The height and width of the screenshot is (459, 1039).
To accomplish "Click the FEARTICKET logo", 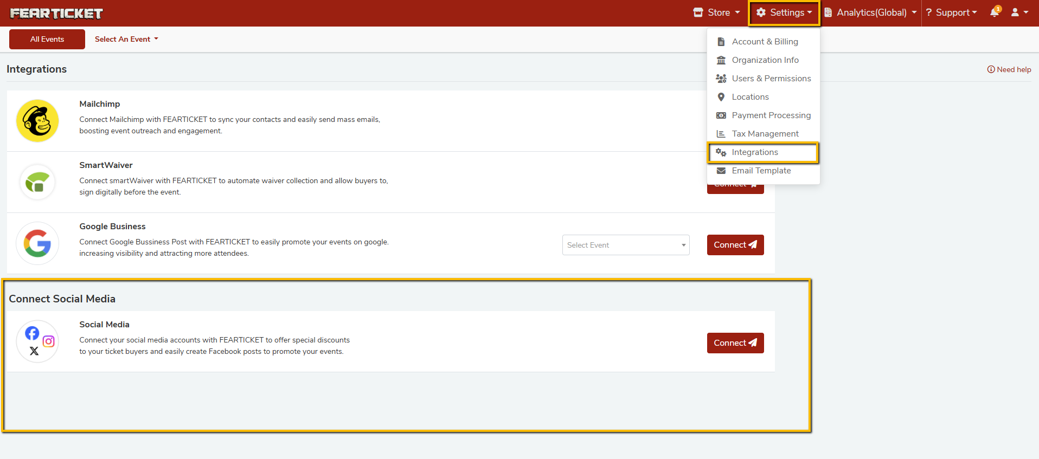I will tap(56, 13).
